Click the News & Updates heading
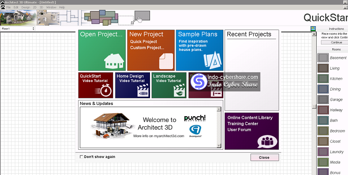348x175 pixels. point(96,104)
